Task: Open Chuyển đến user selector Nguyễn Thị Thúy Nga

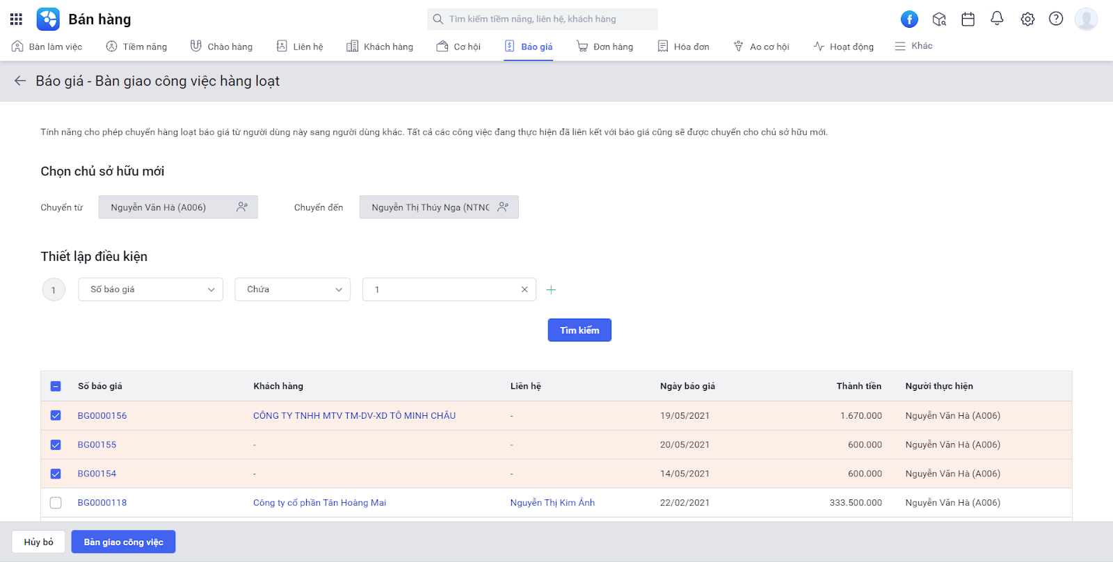Action: (439, 207)
